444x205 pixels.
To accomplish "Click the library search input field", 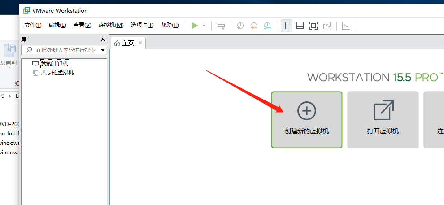I will tap(64, 50).
